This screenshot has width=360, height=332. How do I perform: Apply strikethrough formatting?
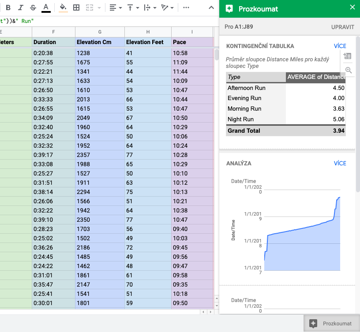point(33,7)
